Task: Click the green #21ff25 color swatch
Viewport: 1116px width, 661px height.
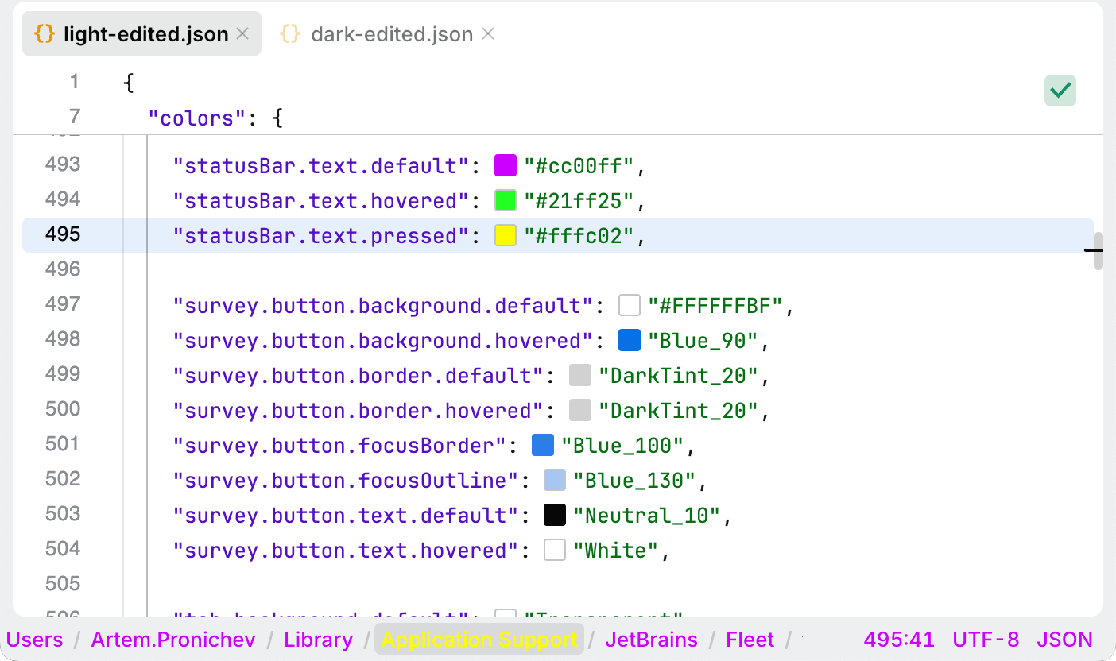Action: pyautogui.click(x=506, y=201)
